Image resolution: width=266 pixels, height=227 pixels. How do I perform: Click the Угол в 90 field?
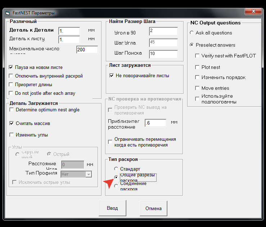point(163,31)
